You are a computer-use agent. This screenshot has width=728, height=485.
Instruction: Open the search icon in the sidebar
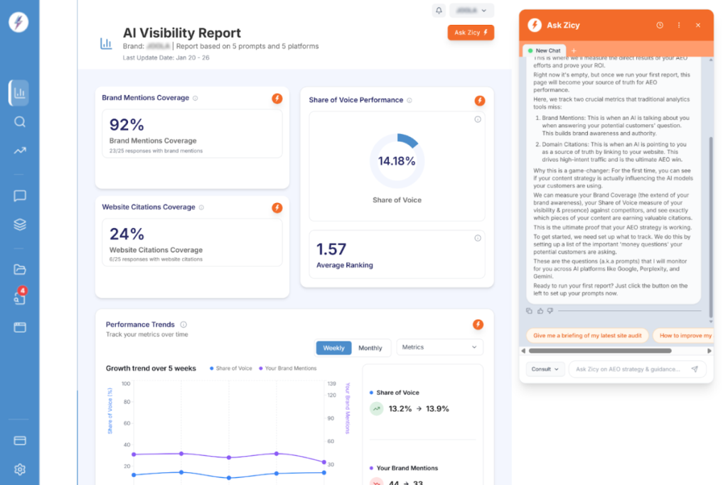tap(19, 122)
